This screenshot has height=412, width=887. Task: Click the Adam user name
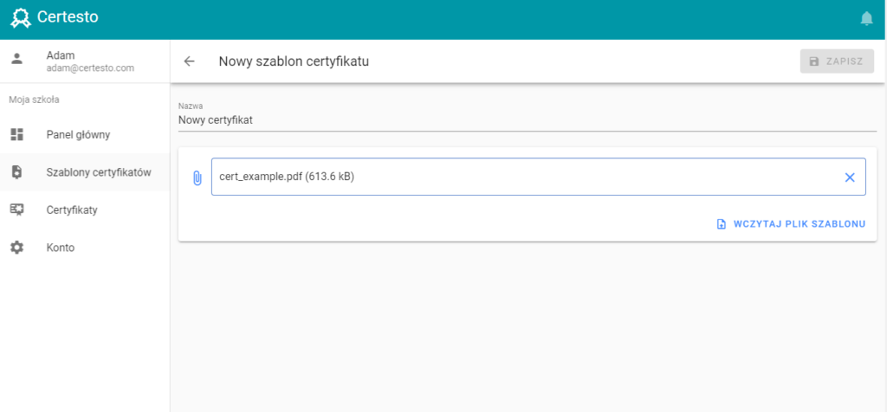(x=61, y=55)
